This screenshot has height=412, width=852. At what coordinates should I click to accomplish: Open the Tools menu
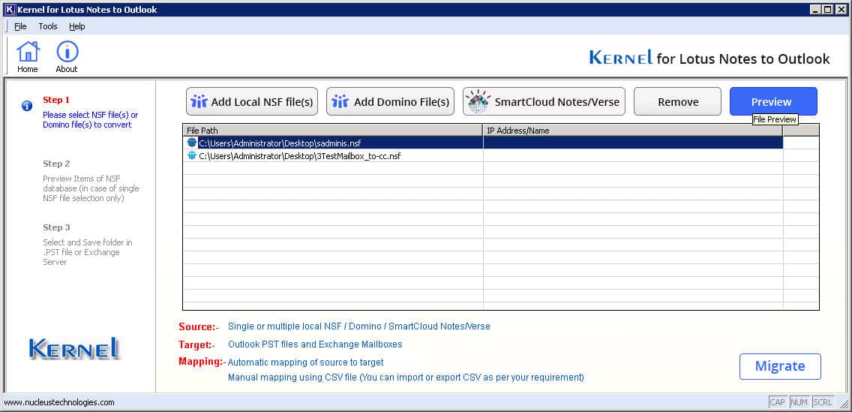tap(48, 26)
